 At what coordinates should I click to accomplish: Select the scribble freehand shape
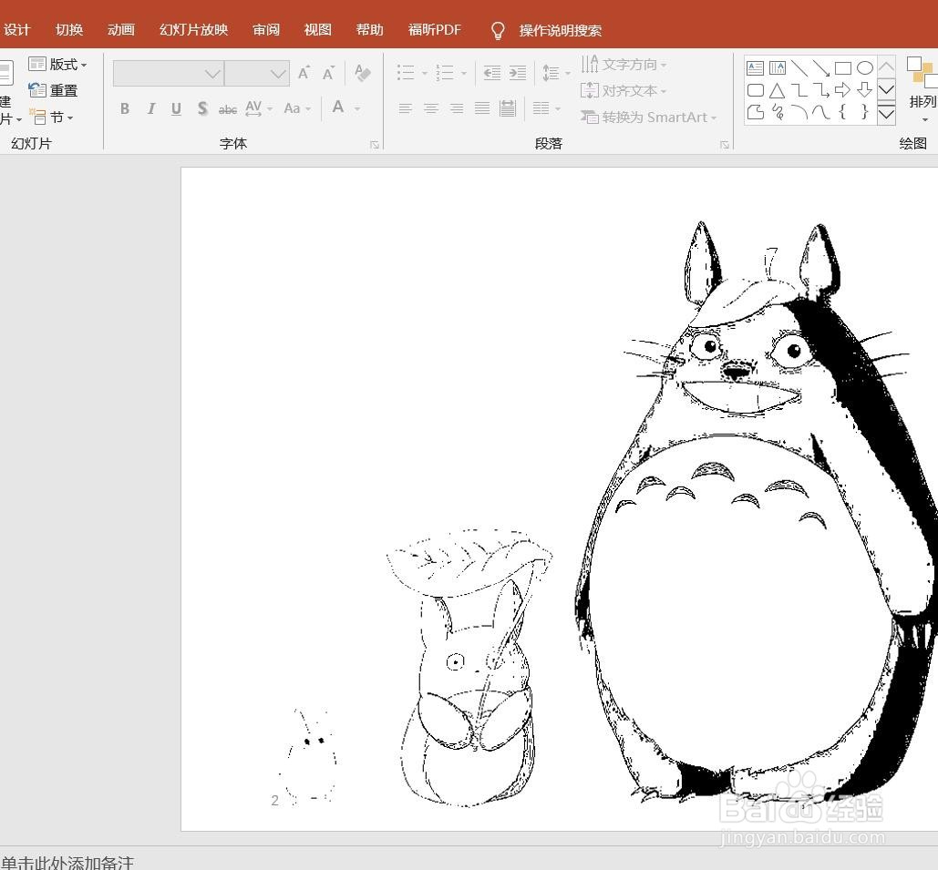[x=778, y=112]
